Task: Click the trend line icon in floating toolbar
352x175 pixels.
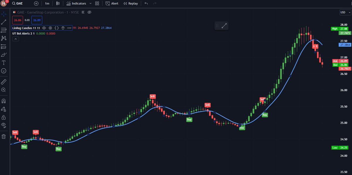Action: coord(224,26)
